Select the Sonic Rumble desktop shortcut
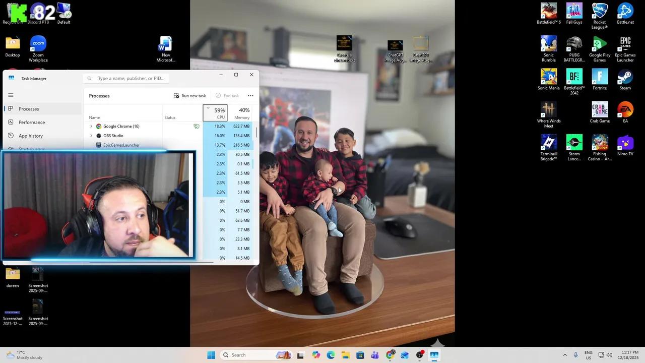 coord(549,49)
